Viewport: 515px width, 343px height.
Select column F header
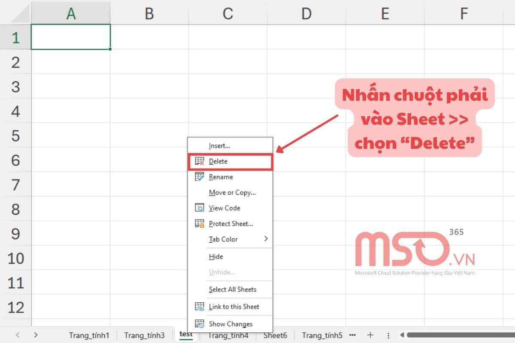pyautogui.click(x=464, y=14)
